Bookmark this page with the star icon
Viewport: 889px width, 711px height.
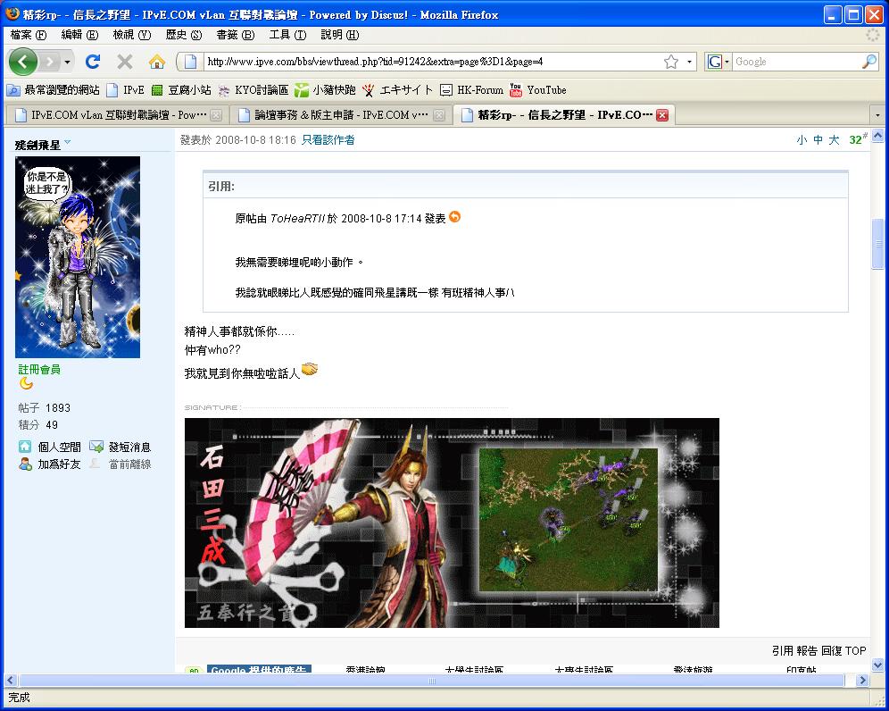[671, 62]
